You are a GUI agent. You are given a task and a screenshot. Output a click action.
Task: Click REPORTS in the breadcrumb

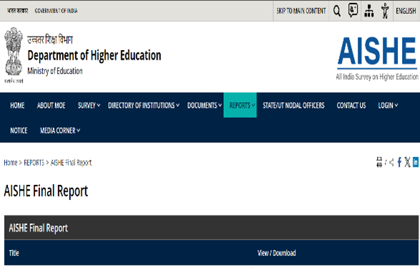(x=34, y=163)
